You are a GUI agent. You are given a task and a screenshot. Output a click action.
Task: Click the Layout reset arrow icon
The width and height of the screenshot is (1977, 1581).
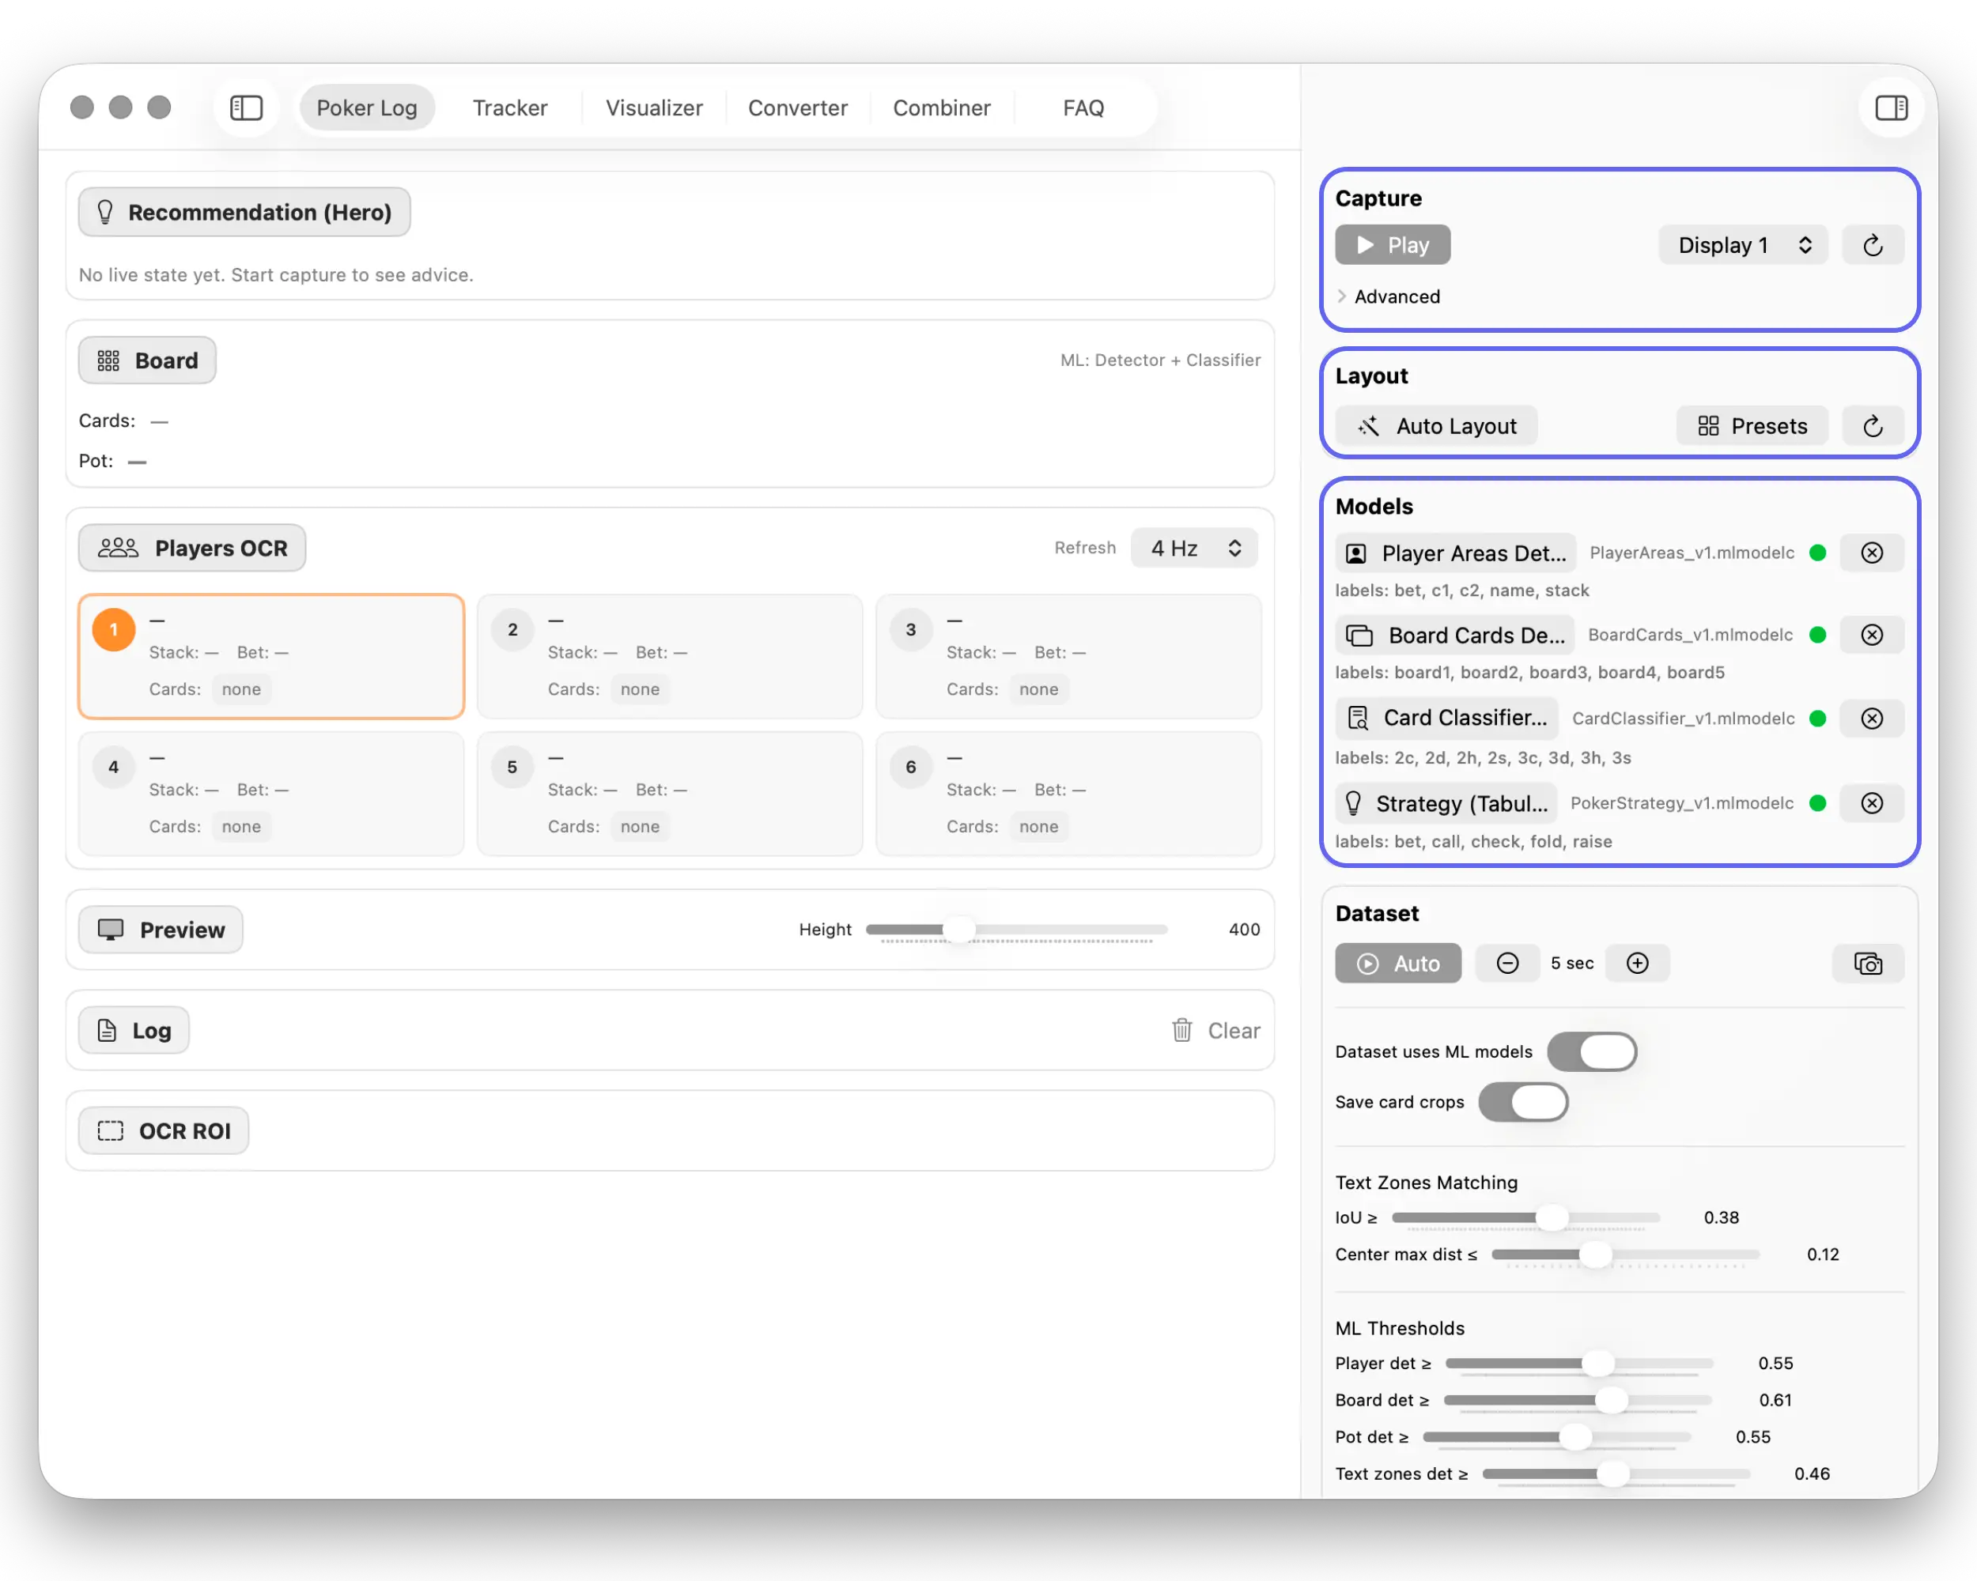click(1873, 426)
